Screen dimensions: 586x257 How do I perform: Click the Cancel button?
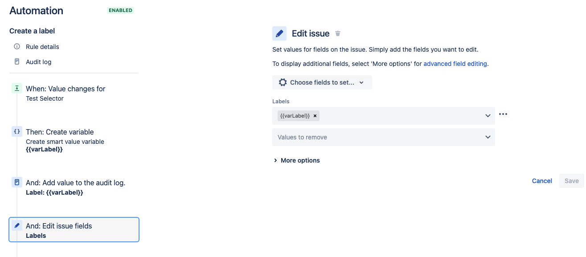click(x=542, y=181)
